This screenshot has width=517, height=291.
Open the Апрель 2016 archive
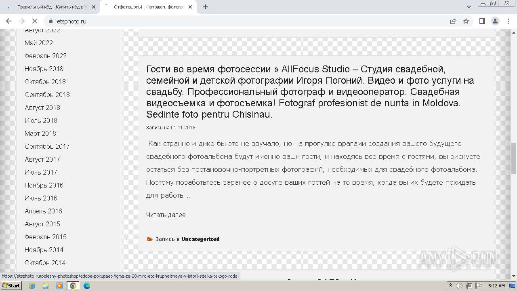point(43,211)
